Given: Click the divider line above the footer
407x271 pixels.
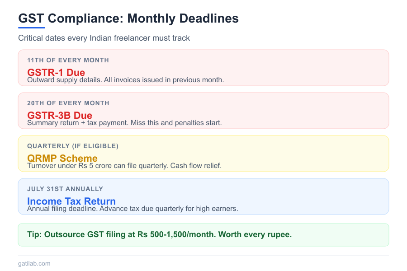Looking at the screenshot, I should (x=203, y=255).
